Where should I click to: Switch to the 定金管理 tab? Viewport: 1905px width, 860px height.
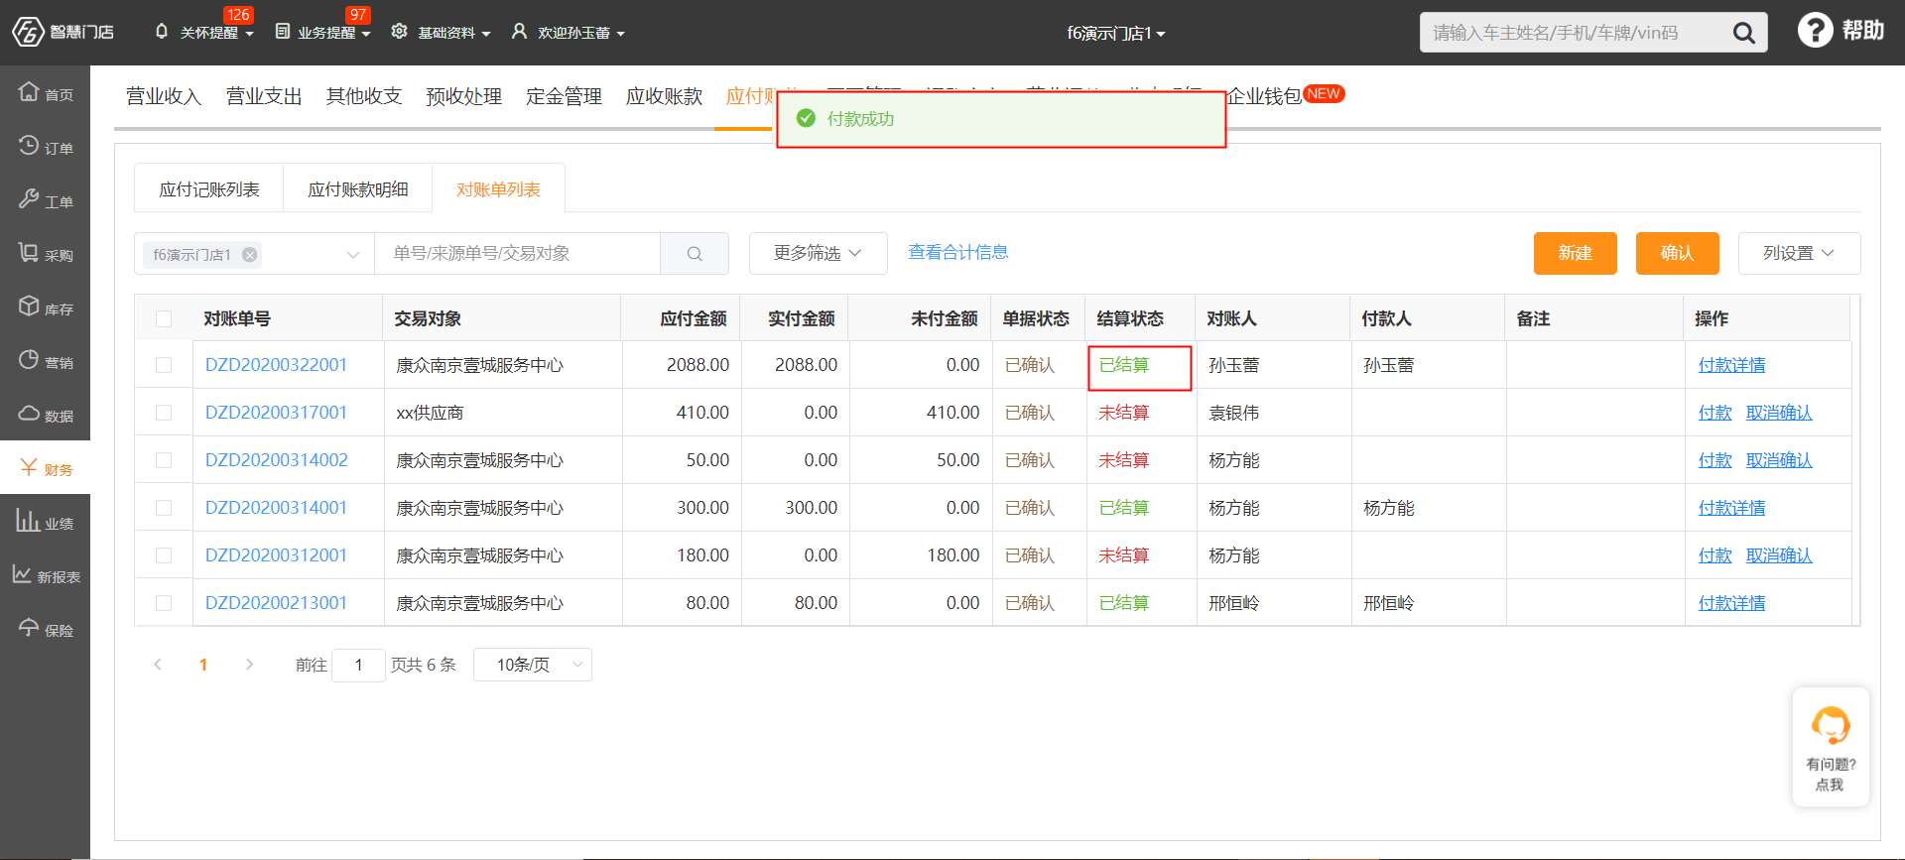point(565,96)
